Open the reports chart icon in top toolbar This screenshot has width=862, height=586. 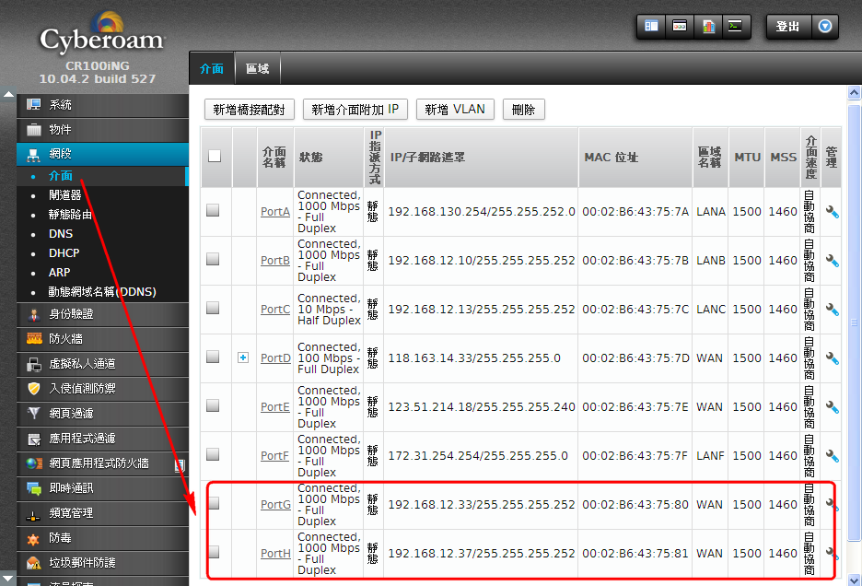708,26
